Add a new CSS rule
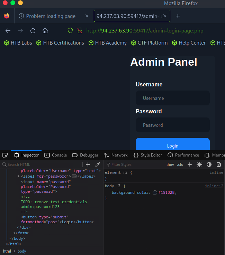The height and width of the screenshot is (255, 225). (189, 164)
